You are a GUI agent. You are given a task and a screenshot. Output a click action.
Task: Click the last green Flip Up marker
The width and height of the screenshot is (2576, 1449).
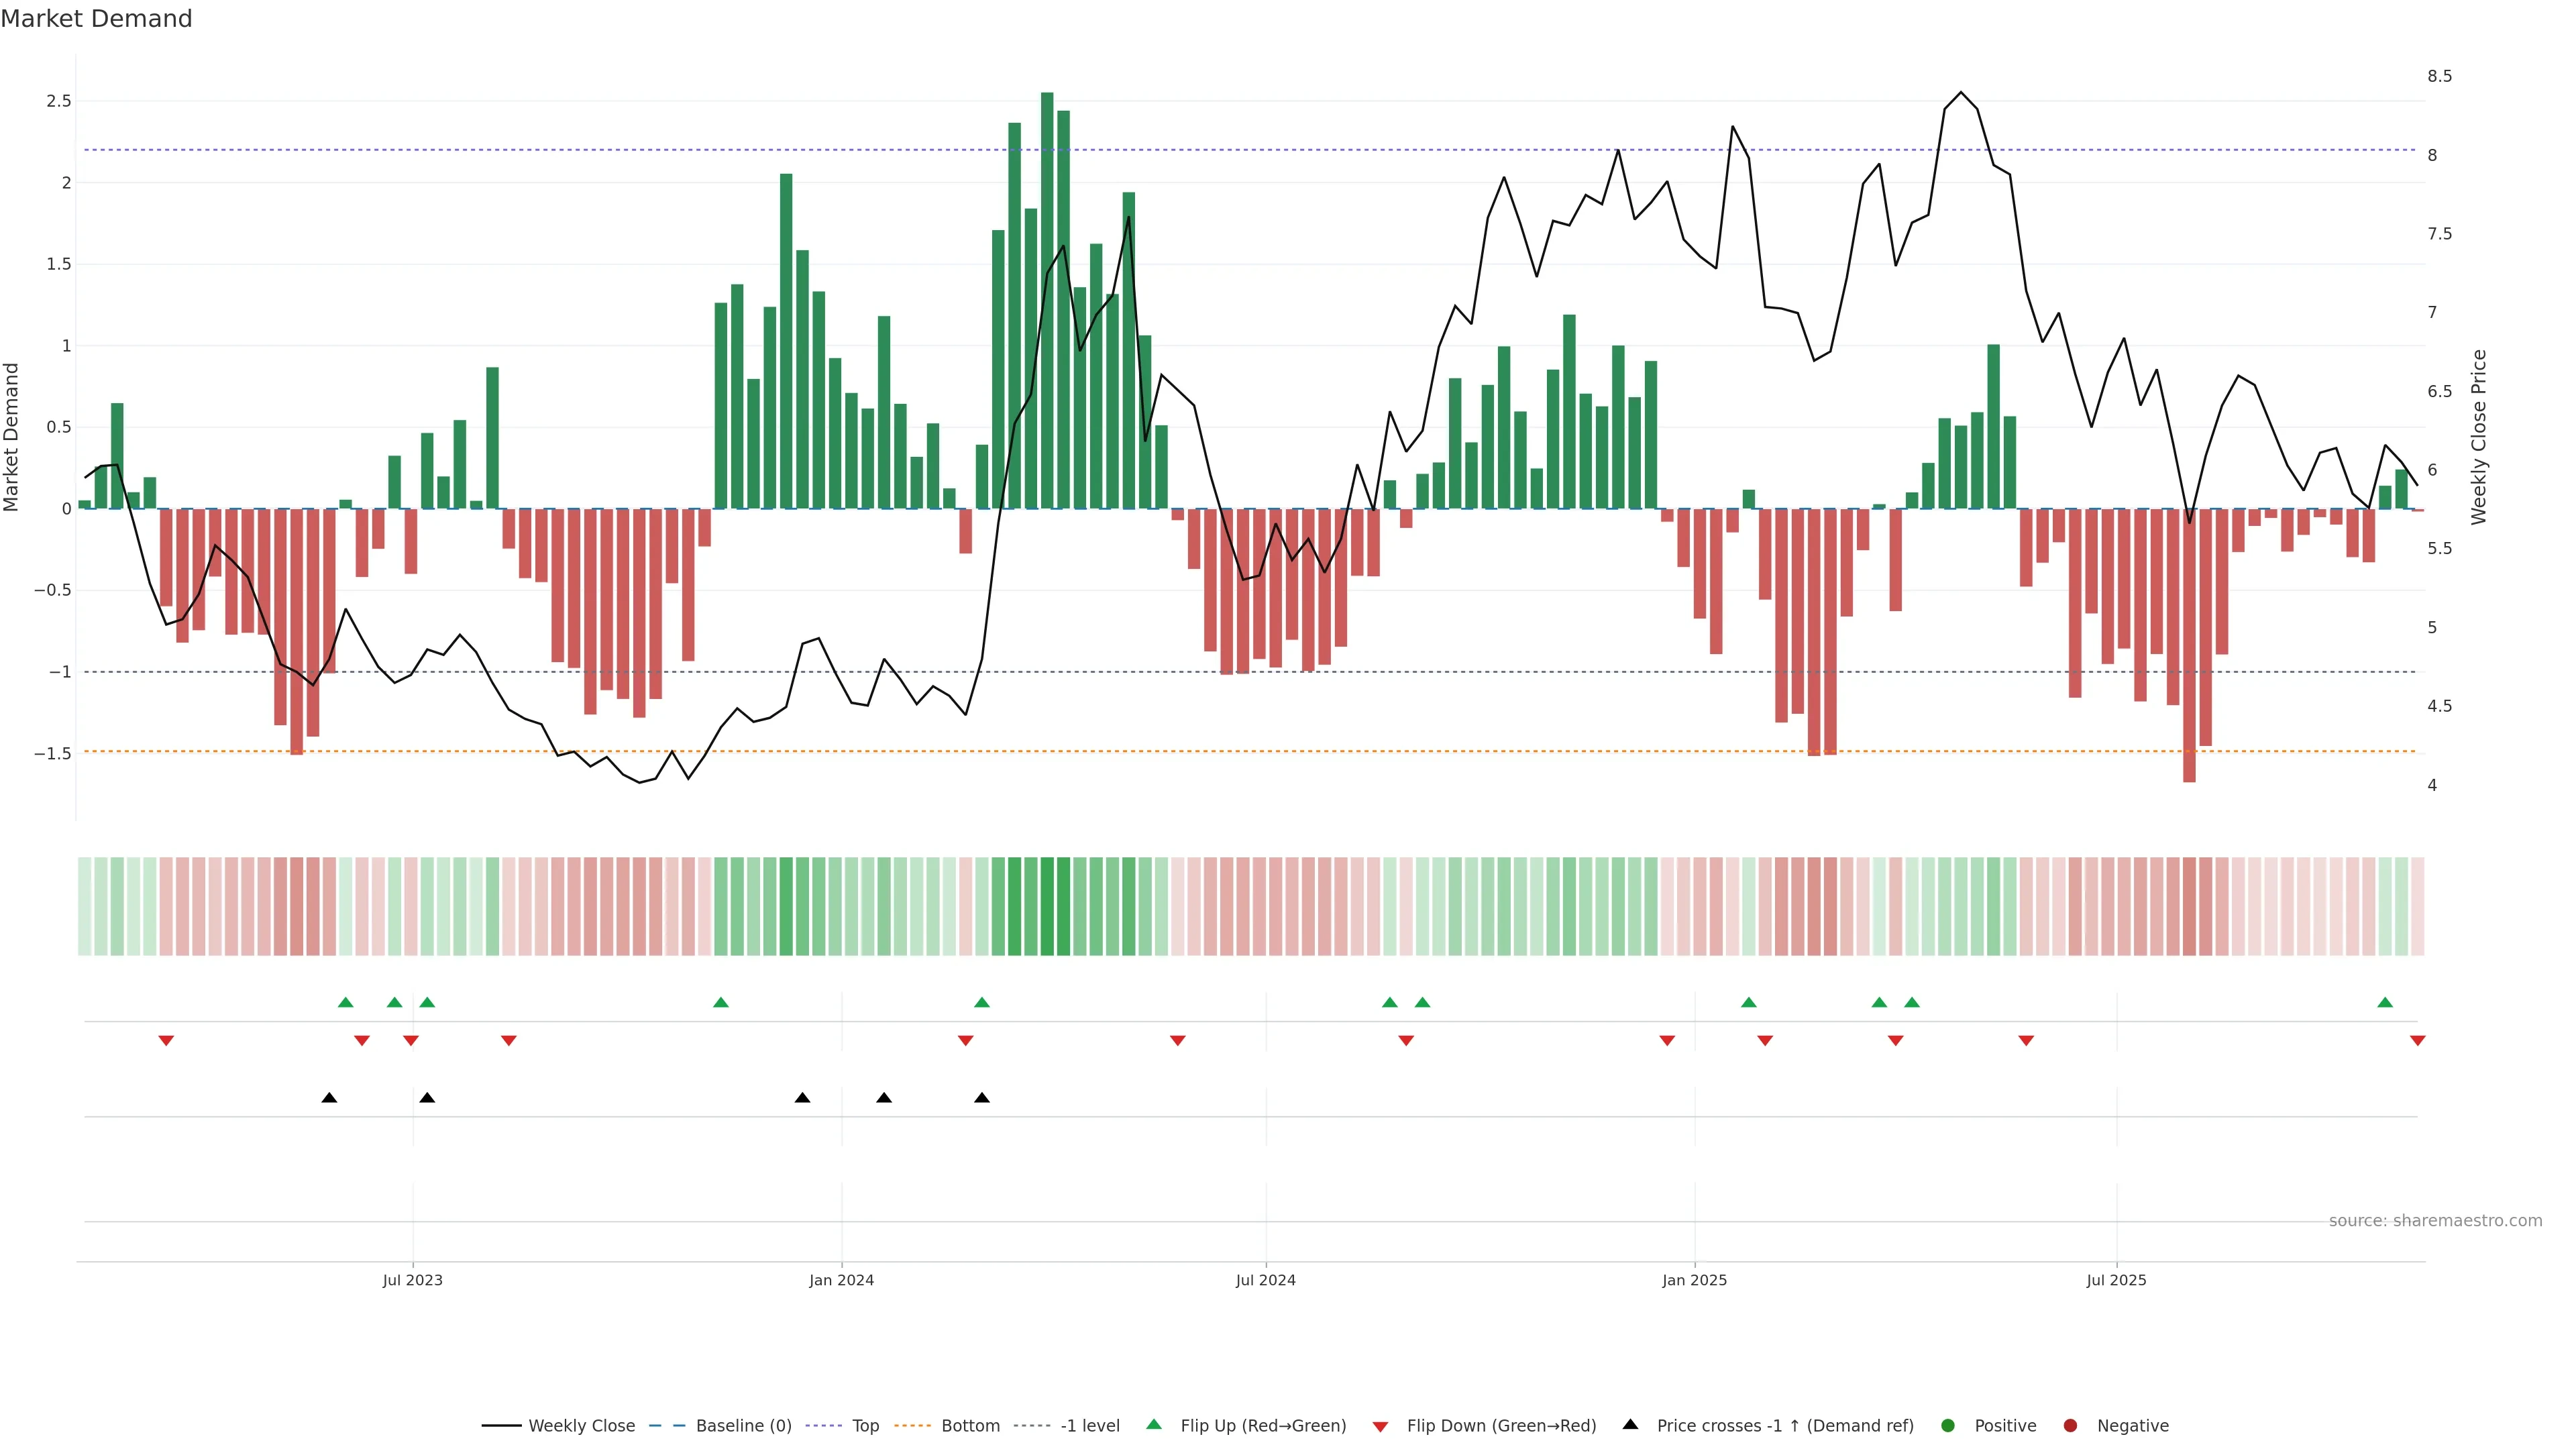(x=2385, y=1002)
